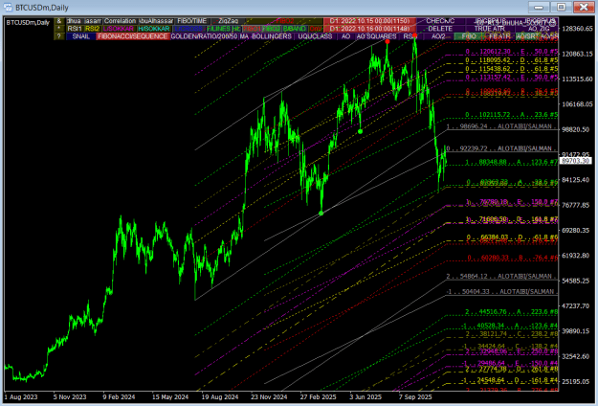Click the '0 .. 120612.30 .. E .. 50.0' level label
This screenshot has width=598, height=406.
coord(512,52)
